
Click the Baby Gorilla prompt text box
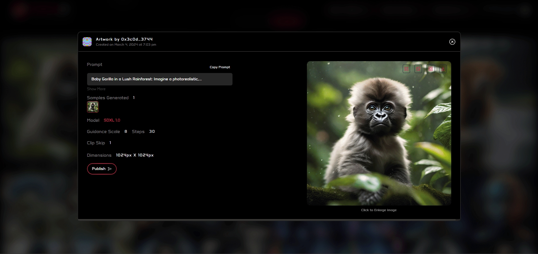click(160, 79)
